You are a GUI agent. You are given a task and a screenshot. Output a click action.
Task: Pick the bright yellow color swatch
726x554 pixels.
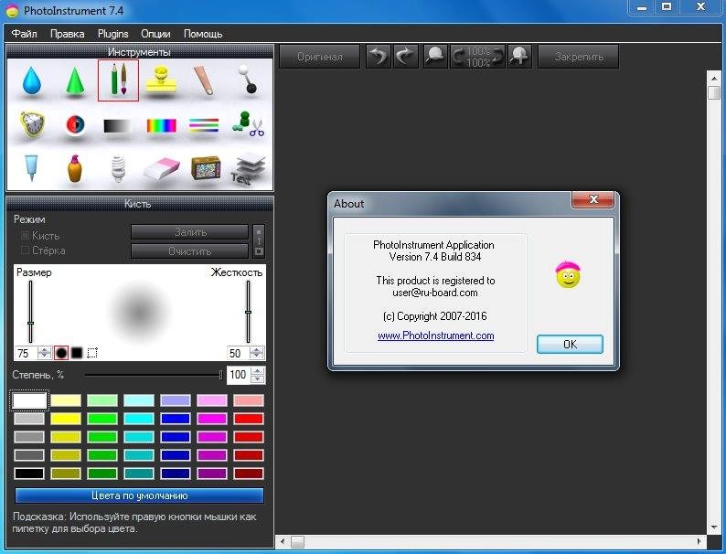(x=66, y=419)
